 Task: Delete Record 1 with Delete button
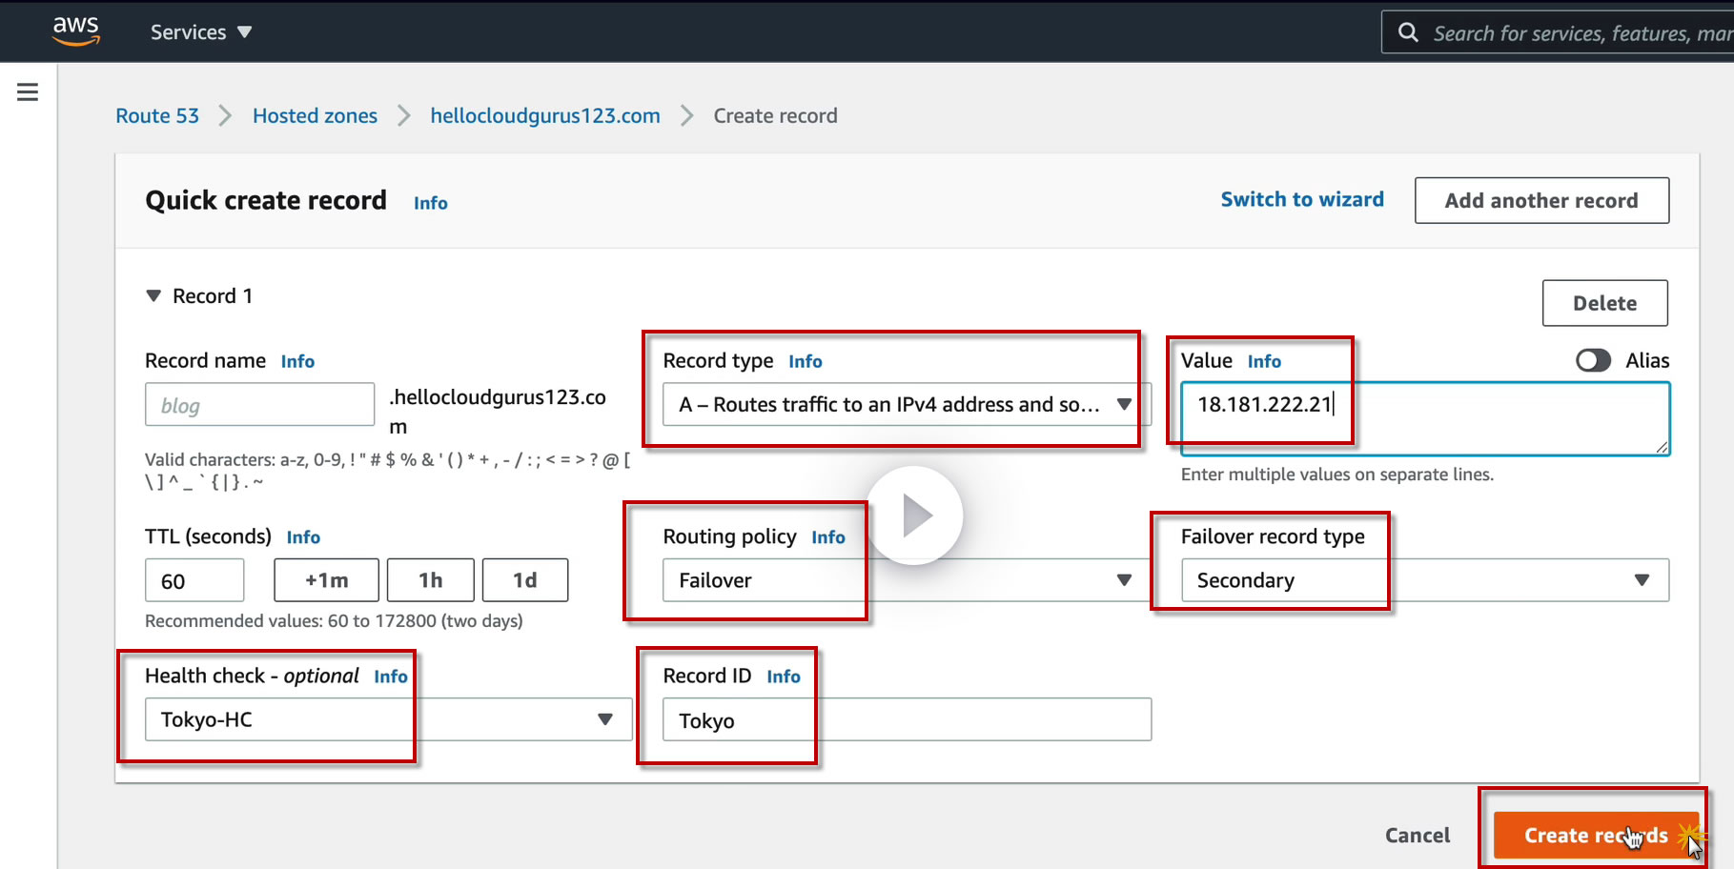1604,303
